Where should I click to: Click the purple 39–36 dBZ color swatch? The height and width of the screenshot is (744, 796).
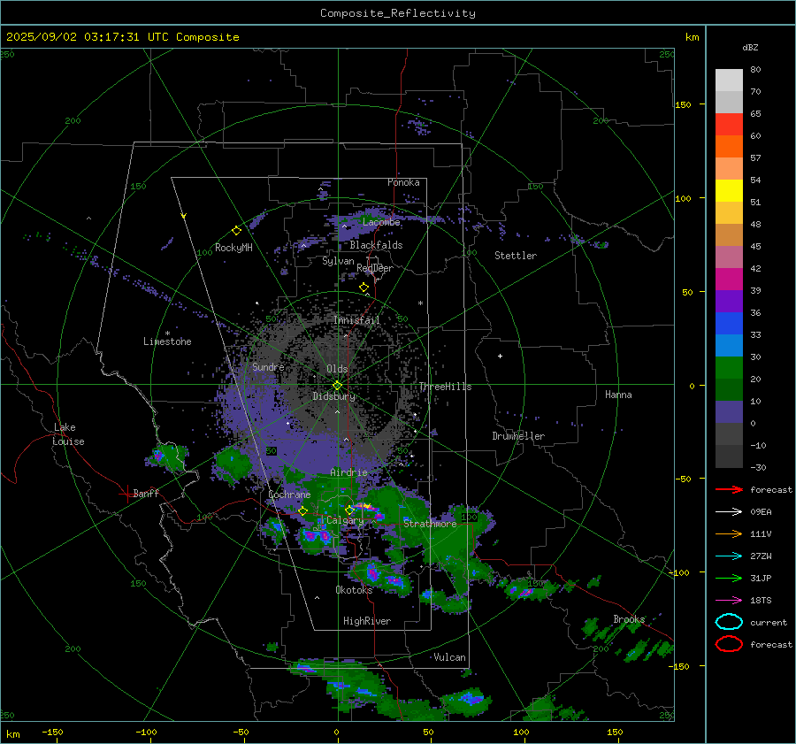(x=729, y=301)
